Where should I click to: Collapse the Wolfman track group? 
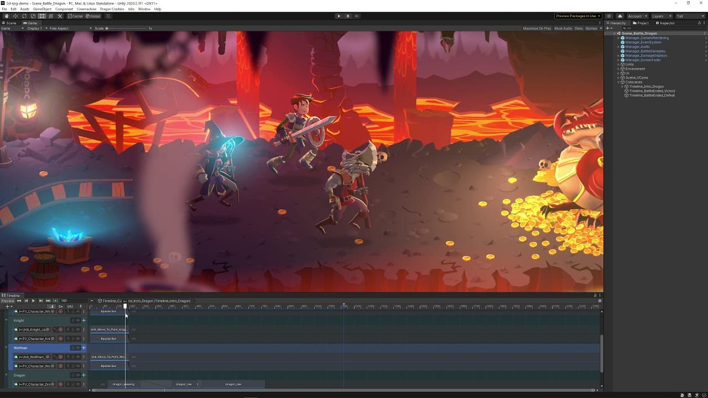coord(7,348)
